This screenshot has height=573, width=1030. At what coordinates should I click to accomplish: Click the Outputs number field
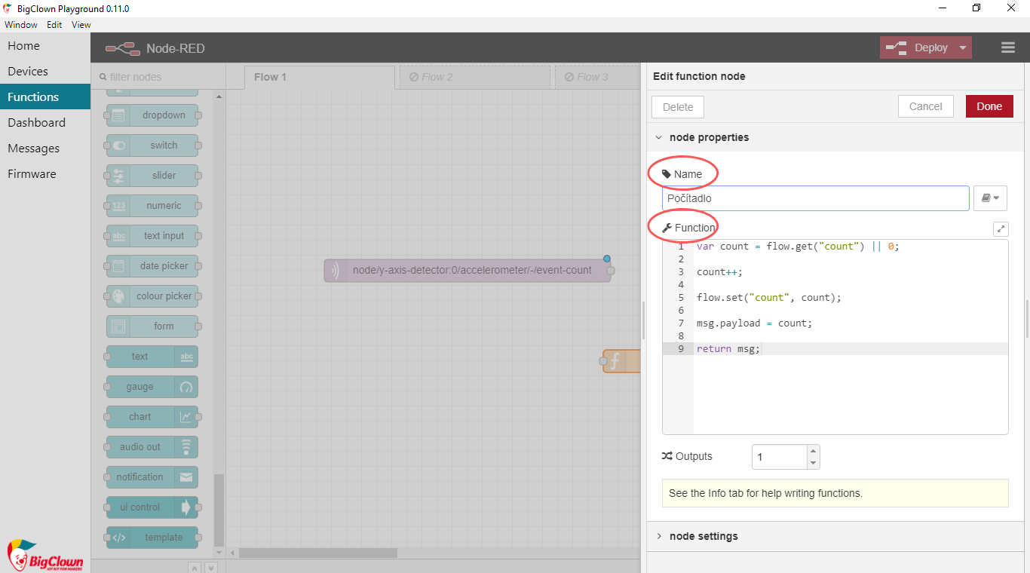point(780,457)
